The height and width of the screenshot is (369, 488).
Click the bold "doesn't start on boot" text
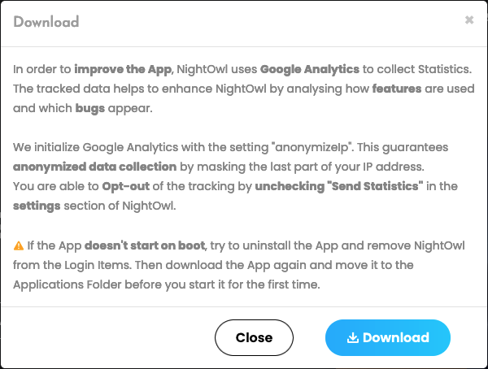tap(145, 245)
